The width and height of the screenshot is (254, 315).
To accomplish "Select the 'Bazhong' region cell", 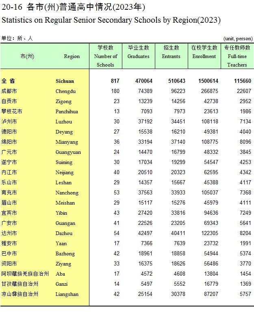I will pyautogui.click(x=65, y=254).
